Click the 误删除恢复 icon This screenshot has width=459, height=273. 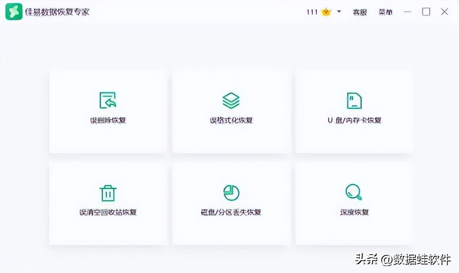[x=108, y=100]
